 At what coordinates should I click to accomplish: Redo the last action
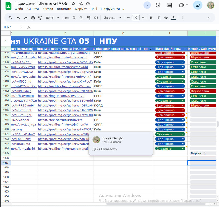26,18
